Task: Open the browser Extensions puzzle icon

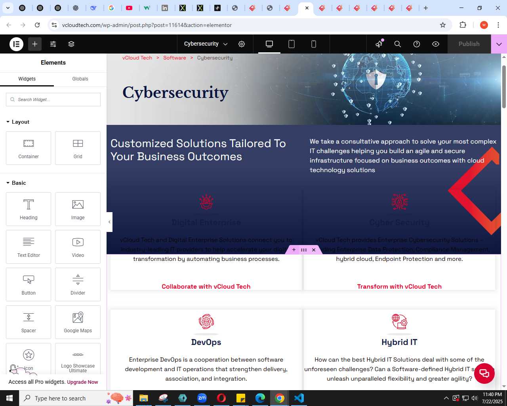Action: pos(463,25)
